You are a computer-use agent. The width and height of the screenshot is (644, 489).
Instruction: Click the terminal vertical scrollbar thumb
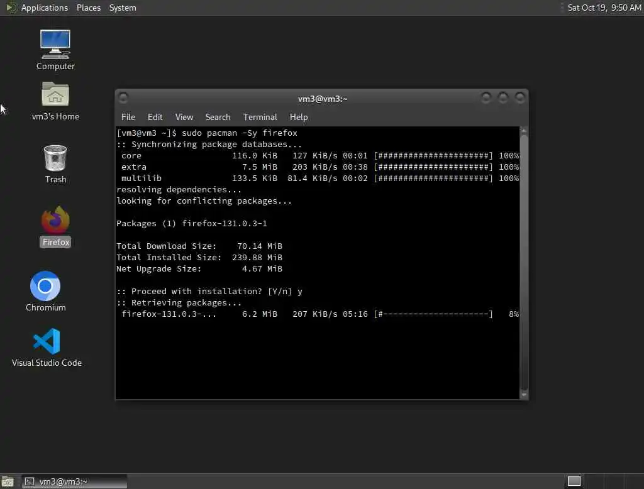coord(524,262)
